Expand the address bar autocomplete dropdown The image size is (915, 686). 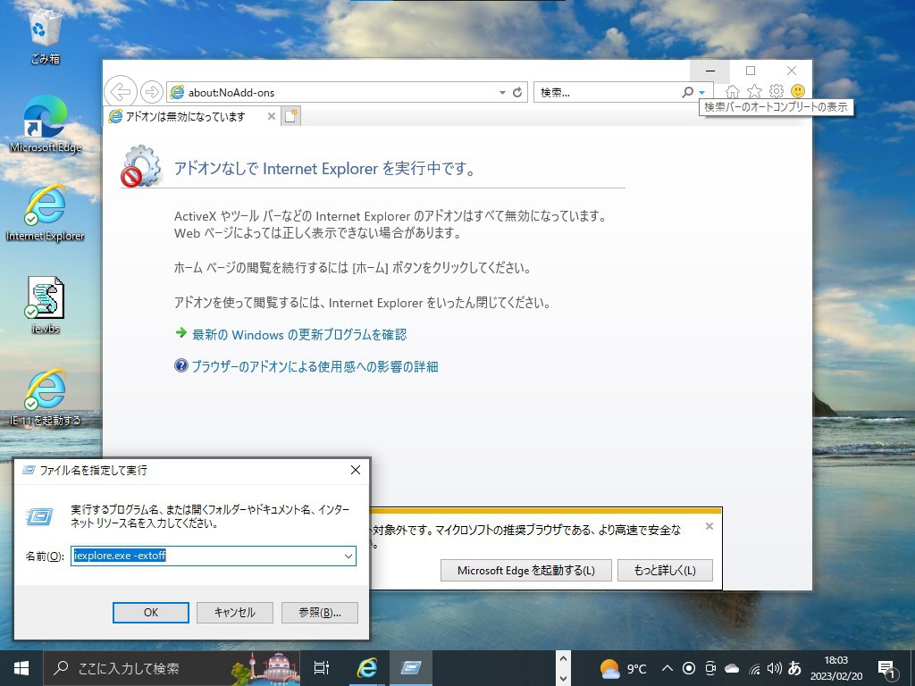[502, 91]
